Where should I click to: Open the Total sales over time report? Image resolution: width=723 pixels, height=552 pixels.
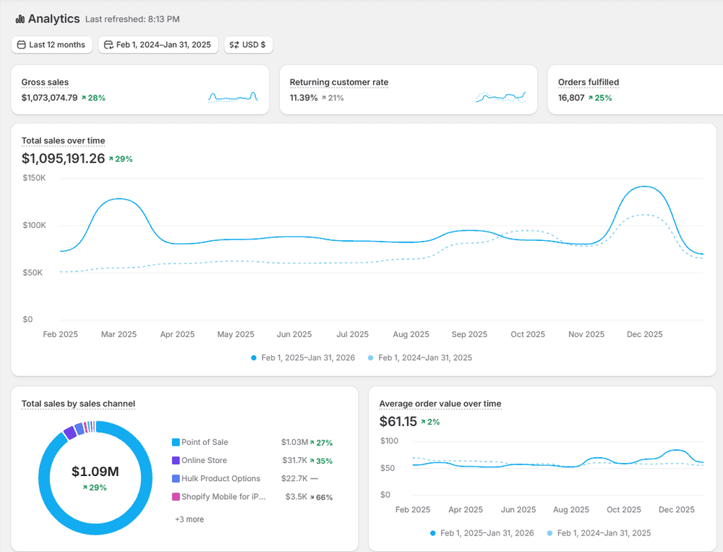63,140
